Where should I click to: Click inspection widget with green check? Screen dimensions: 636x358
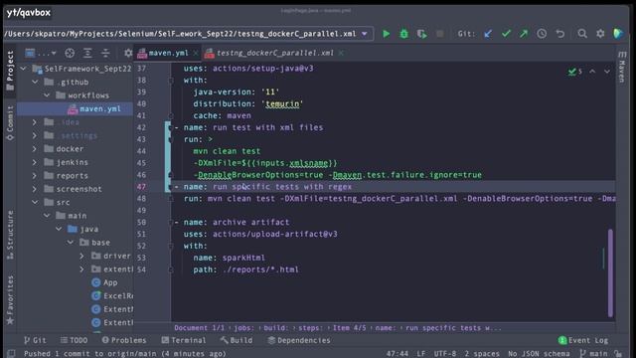[575, 72]
